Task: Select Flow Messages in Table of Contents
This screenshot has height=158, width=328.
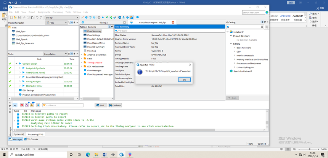Action: 94,70
